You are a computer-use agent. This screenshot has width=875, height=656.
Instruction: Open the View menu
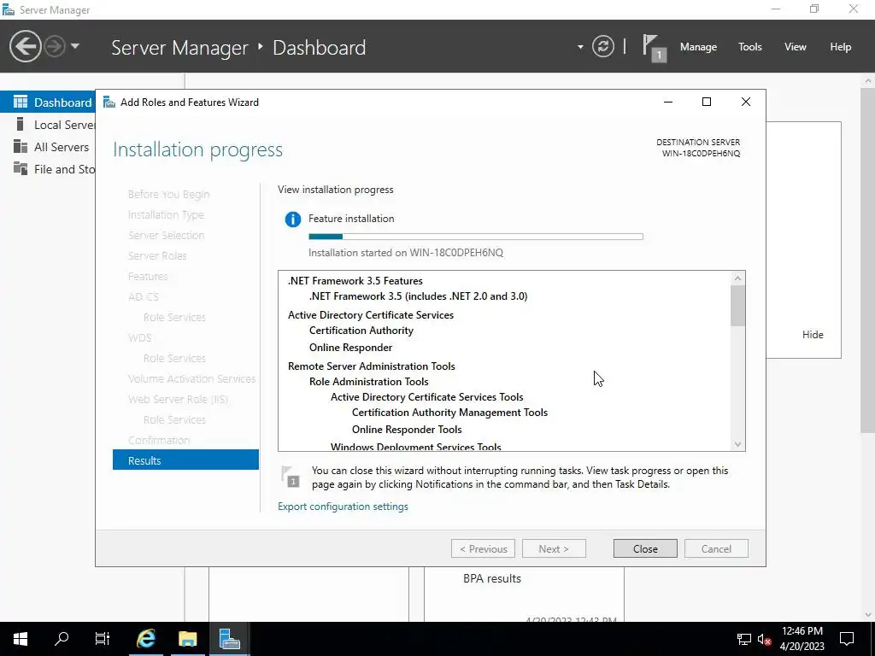pos(796,47)
